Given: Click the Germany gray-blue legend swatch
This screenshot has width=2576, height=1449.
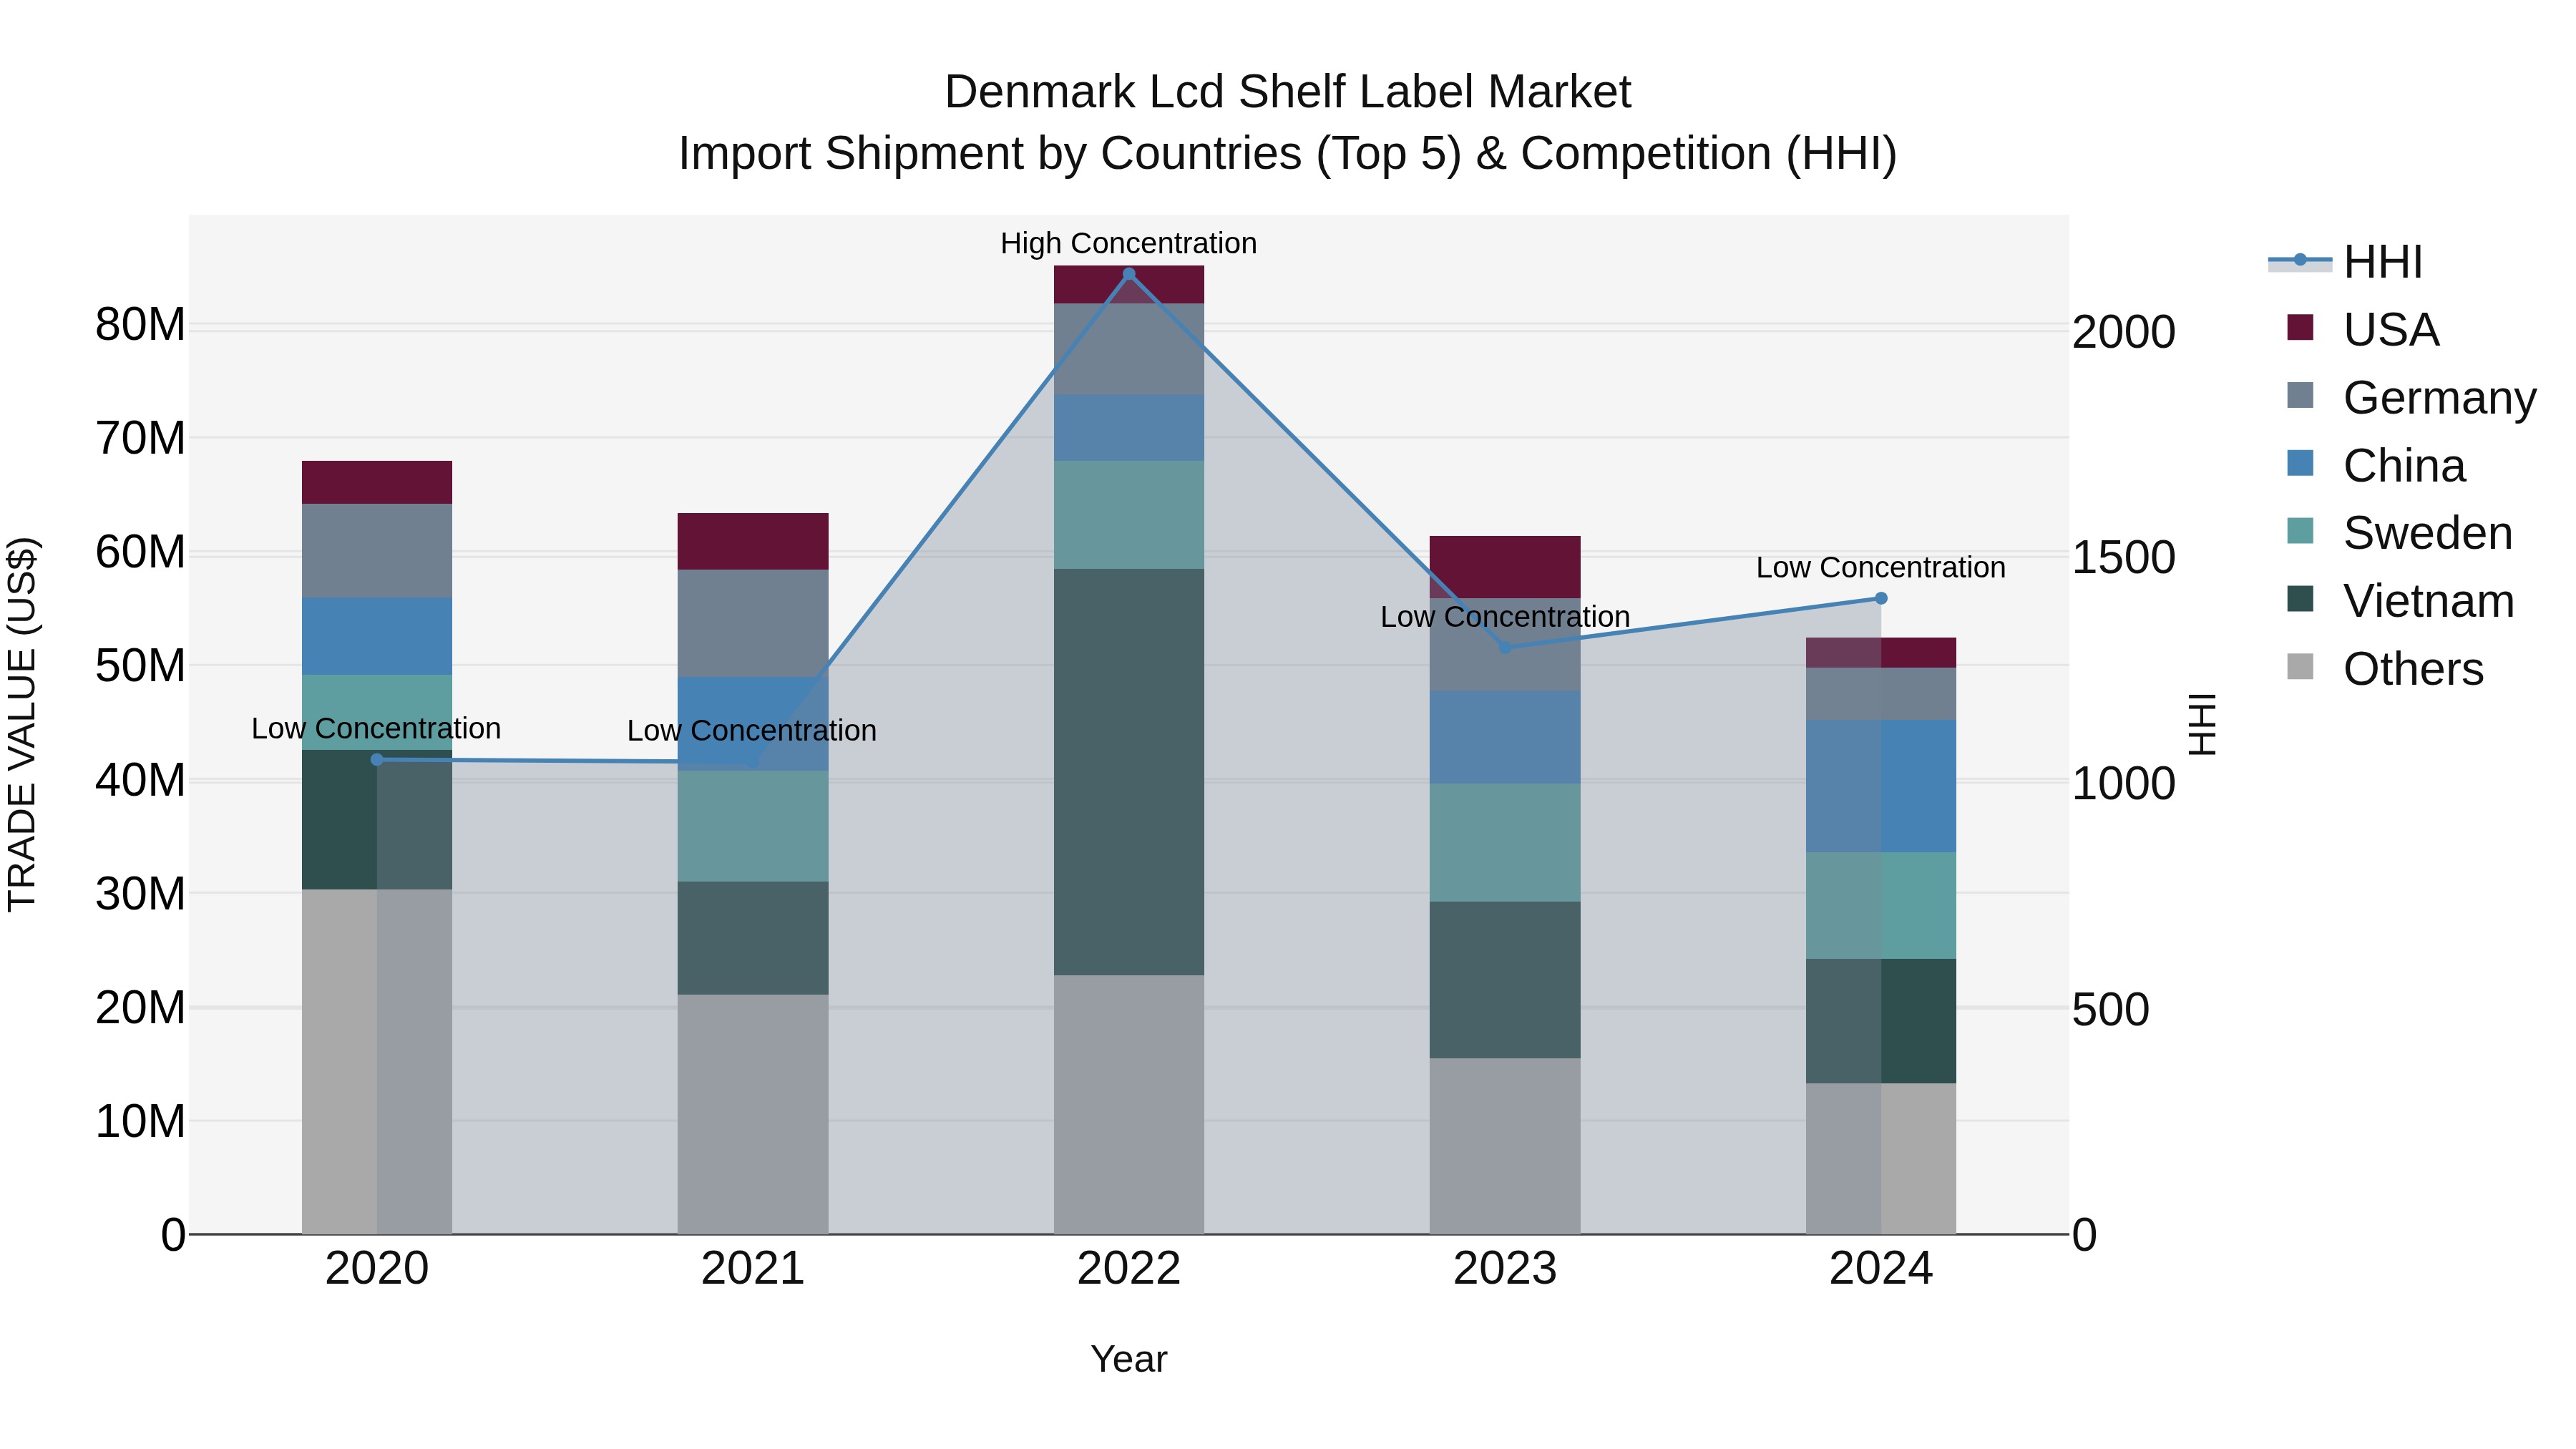Looking at the screenshot, I should [2300, 395].
